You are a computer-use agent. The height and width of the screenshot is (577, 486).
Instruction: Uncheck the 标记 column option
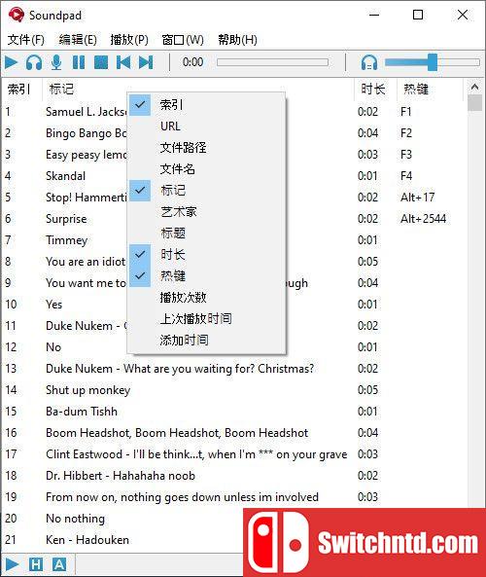[x=206, y=191]
